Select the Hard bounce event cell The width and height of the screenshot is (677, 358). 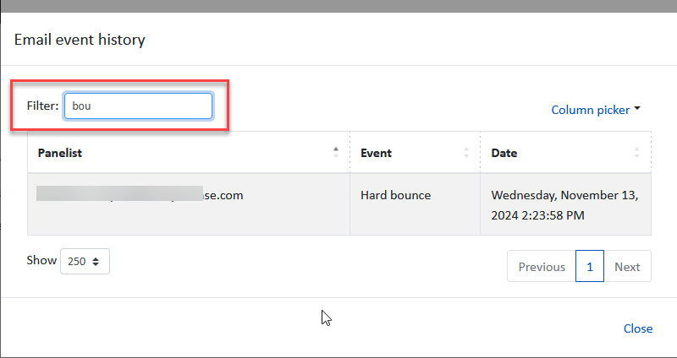(395, 195)
